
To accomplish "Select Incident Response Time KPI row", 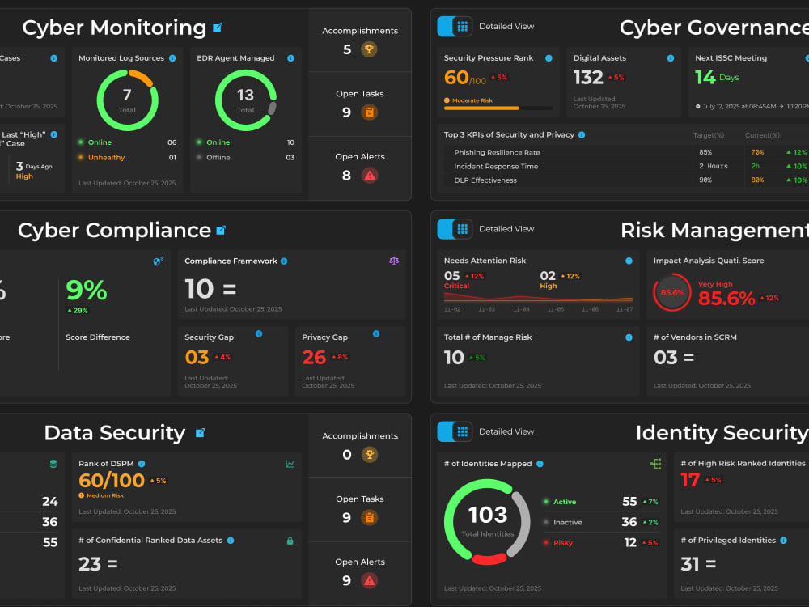I will click(x=626, y=166).
